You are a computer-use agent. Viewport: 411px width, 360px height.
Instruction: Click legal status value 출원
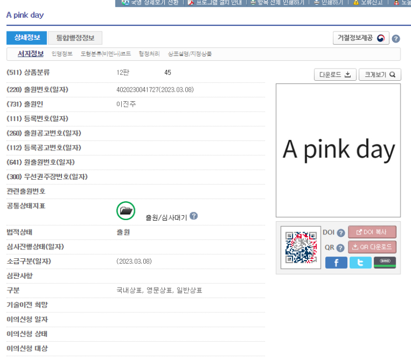pyautogui.click(x=123, y=232)
